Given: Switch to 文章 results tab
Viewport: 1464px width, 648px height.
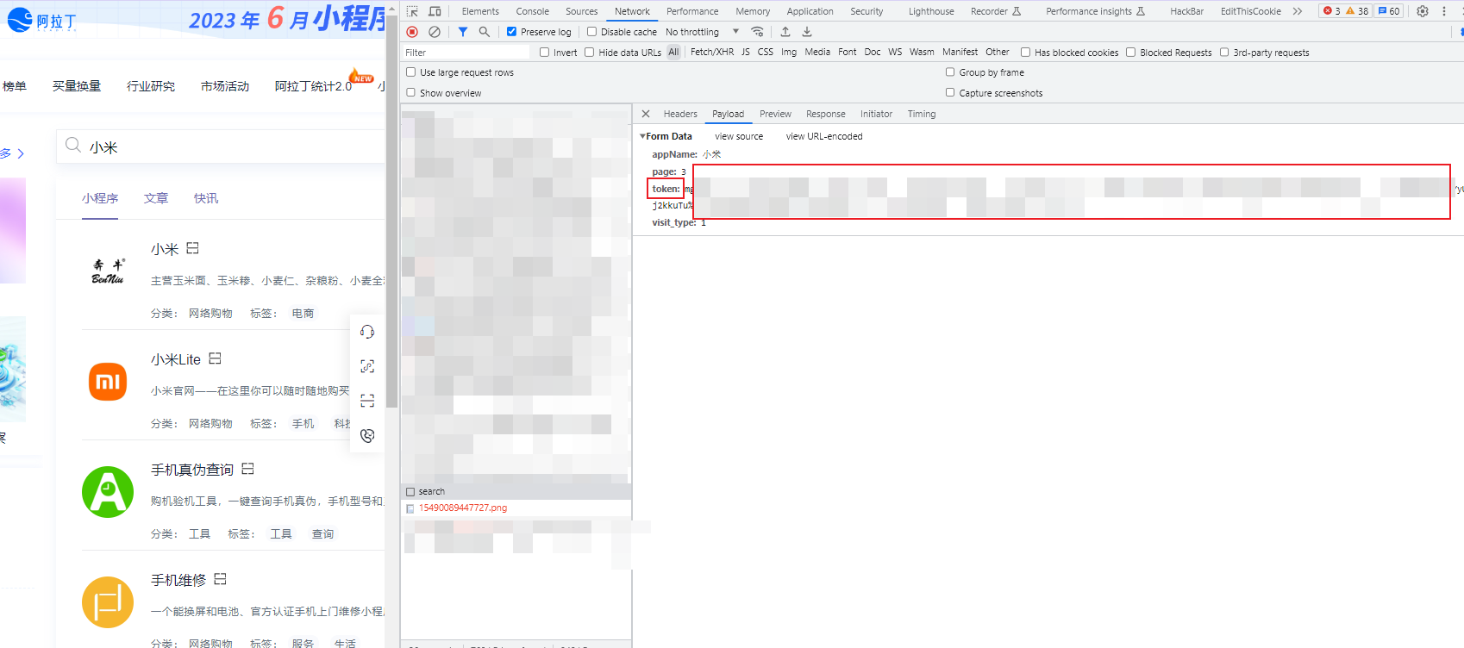Looking at the screenshot, I should point(156,198).
